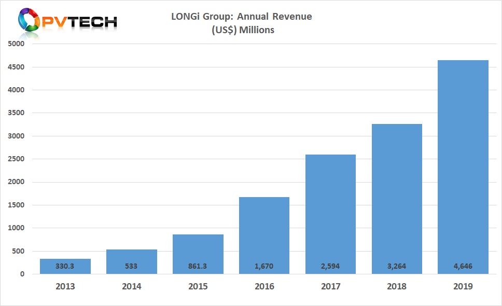
Task: Click the y-axis value '2000'
Action: click(x=16, y=182)
